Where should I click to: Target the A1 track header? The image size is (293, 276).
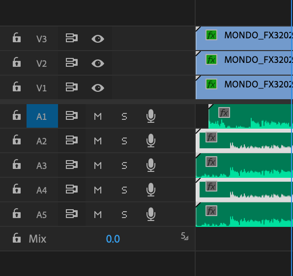click(42, 116)
